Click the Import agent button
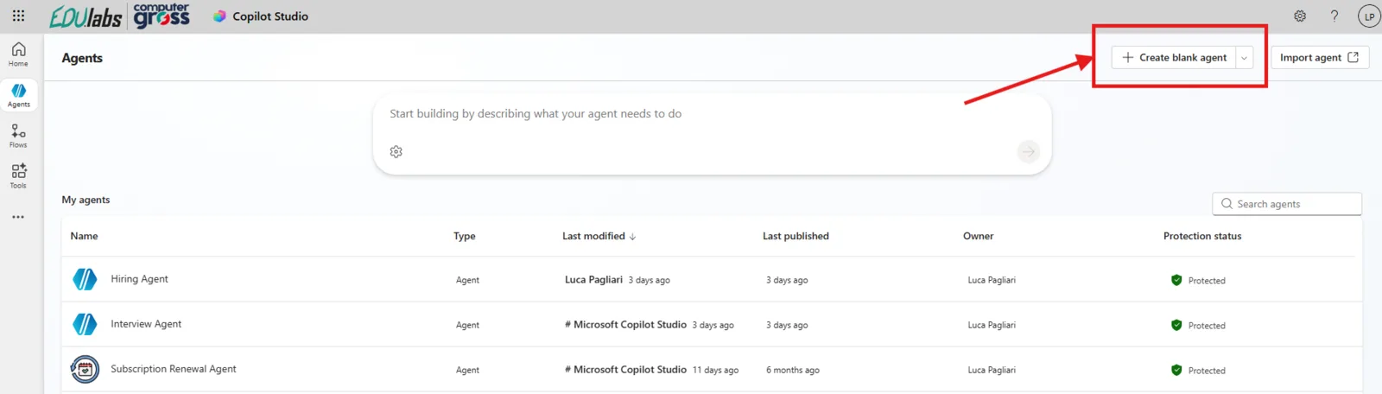This screenshot has height=394, width=1382. [1319, 58]
